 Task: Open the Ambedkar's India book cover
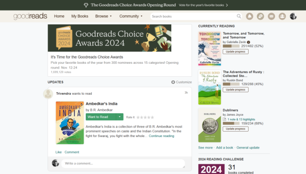pyautogui.click(x=70, y=123)
